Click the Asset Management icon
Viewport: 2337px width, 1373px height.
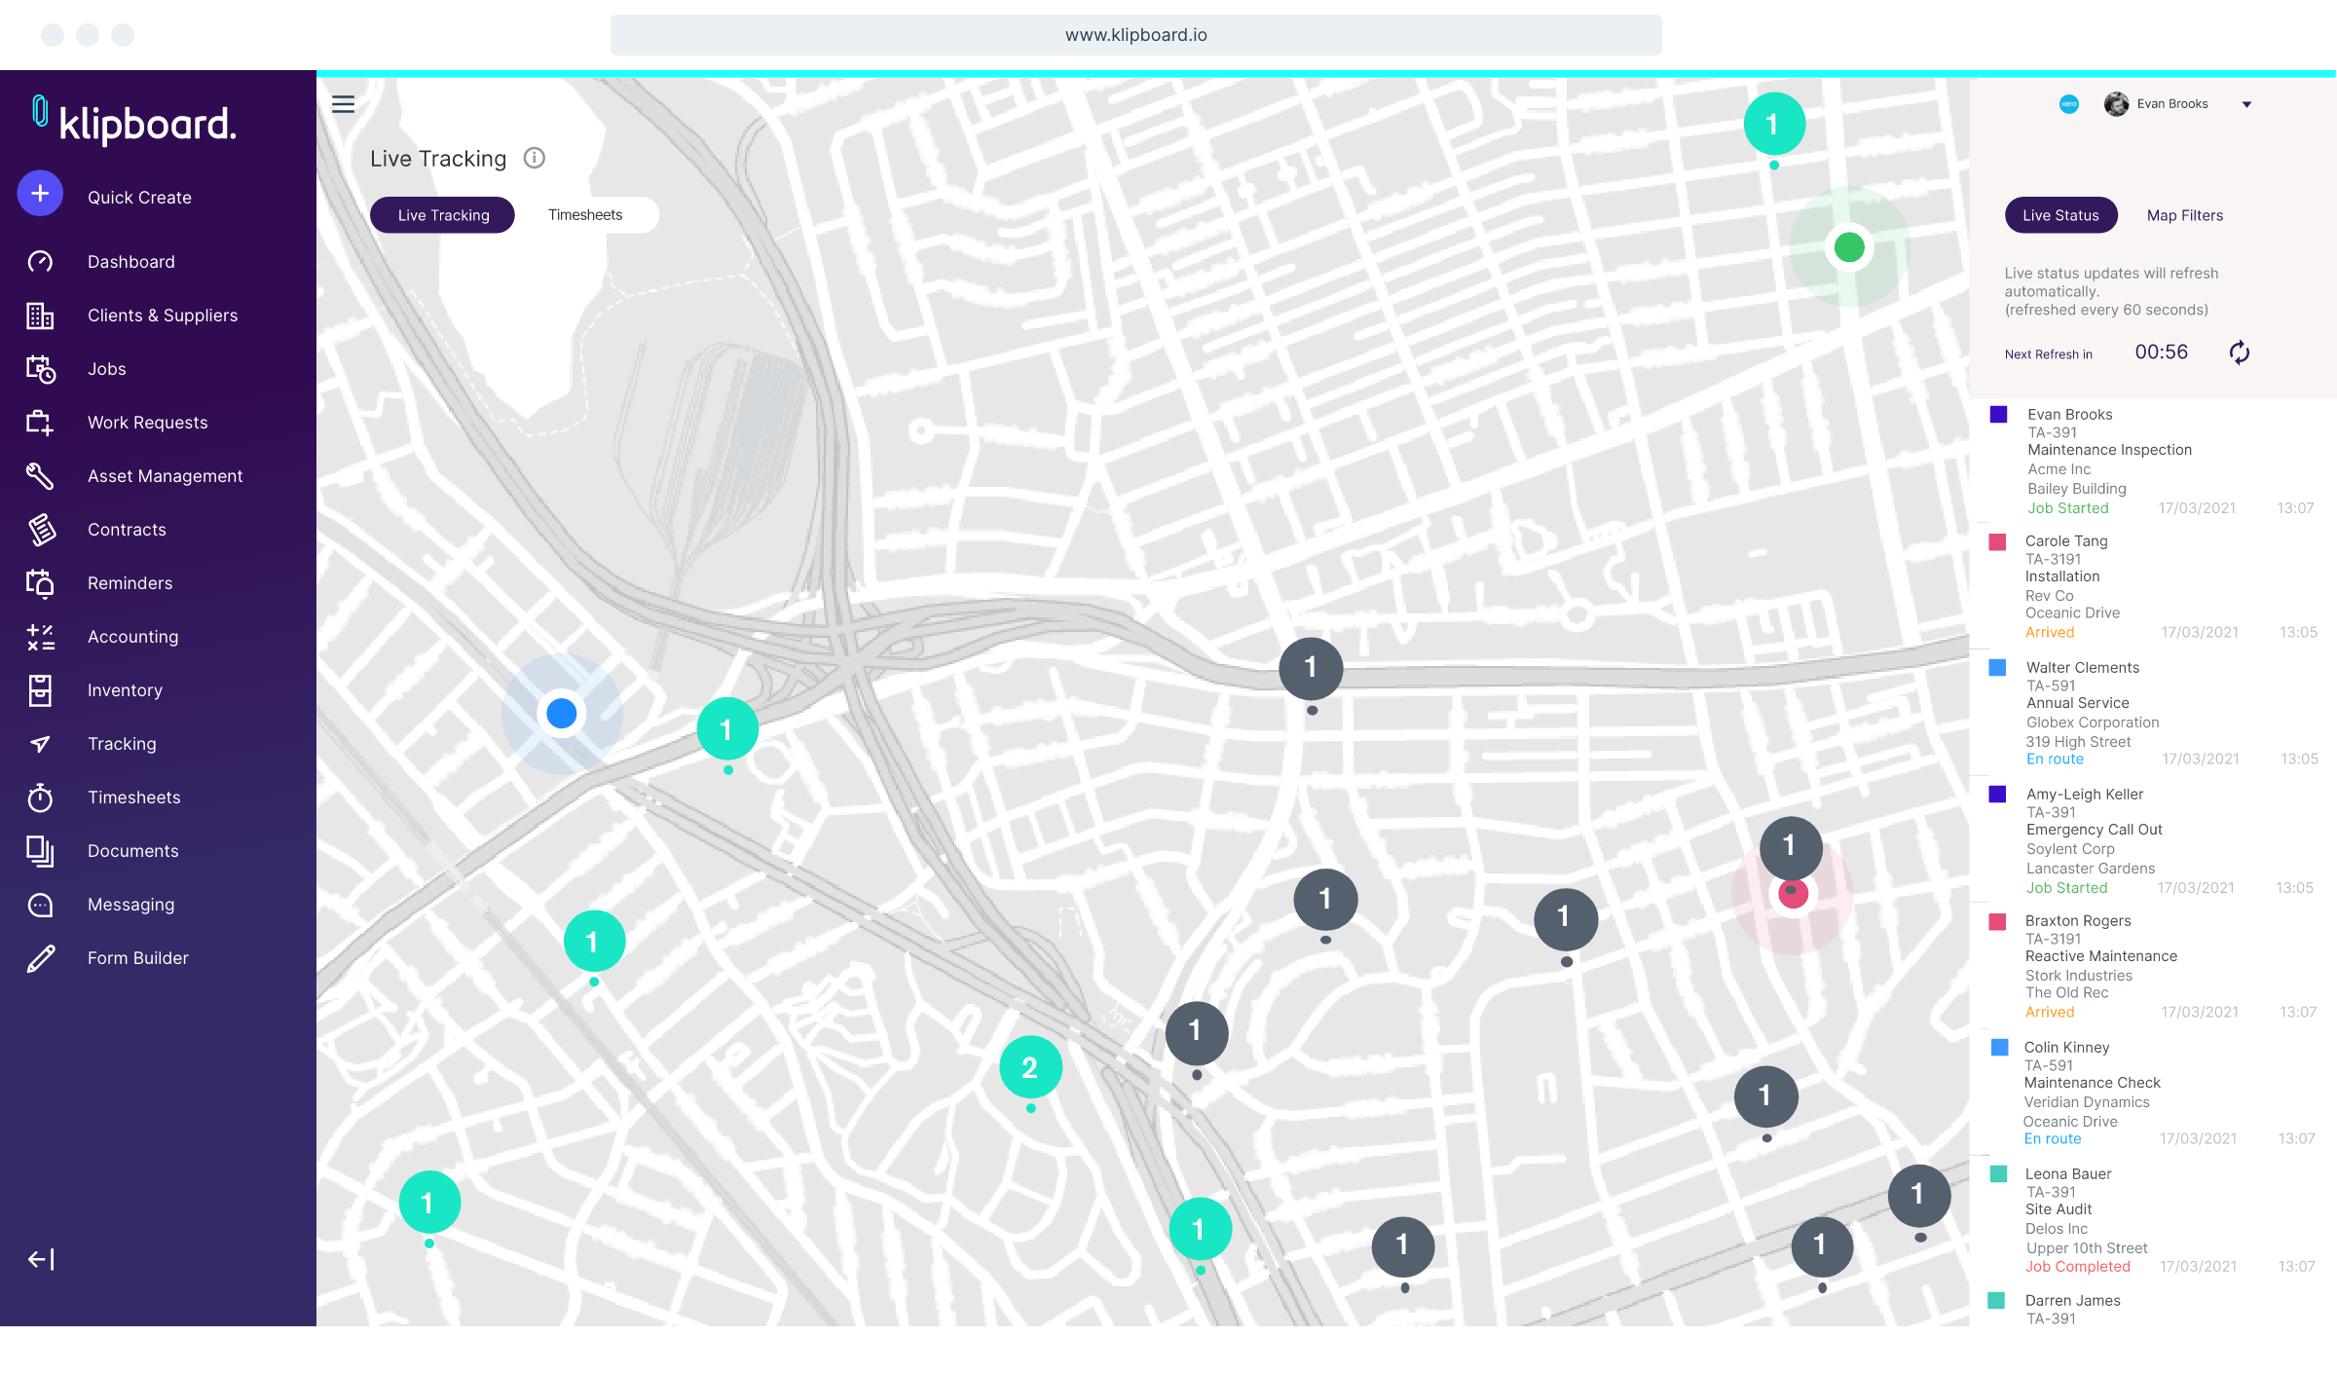click(39, 474)
